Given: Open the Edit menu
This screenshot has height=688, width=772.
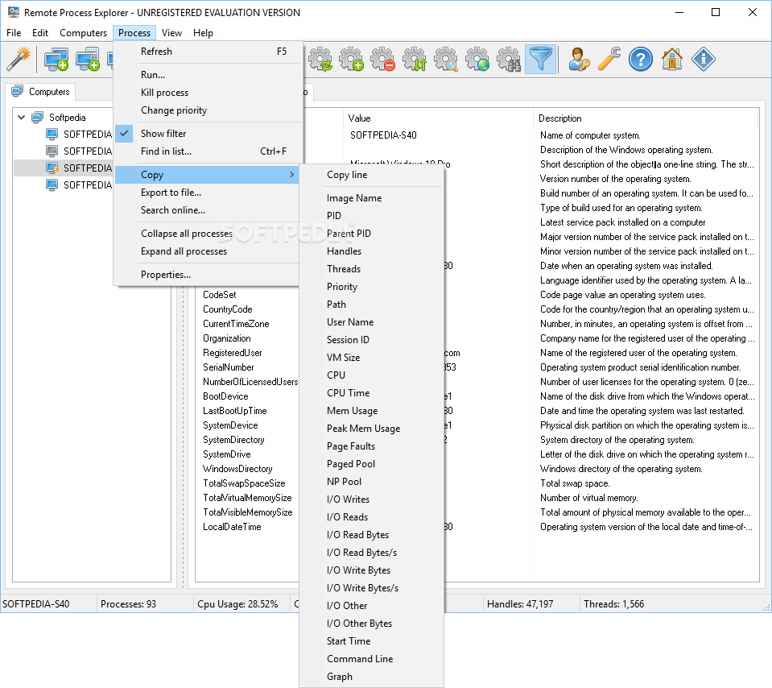Looking at the screenshot, I should (40, 32).
